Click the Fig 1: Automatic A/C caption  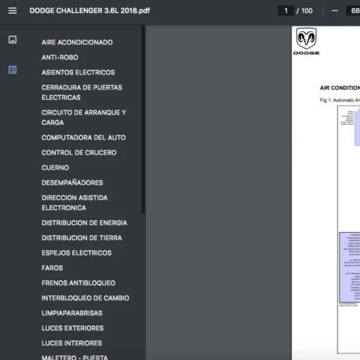click(340, 100)
